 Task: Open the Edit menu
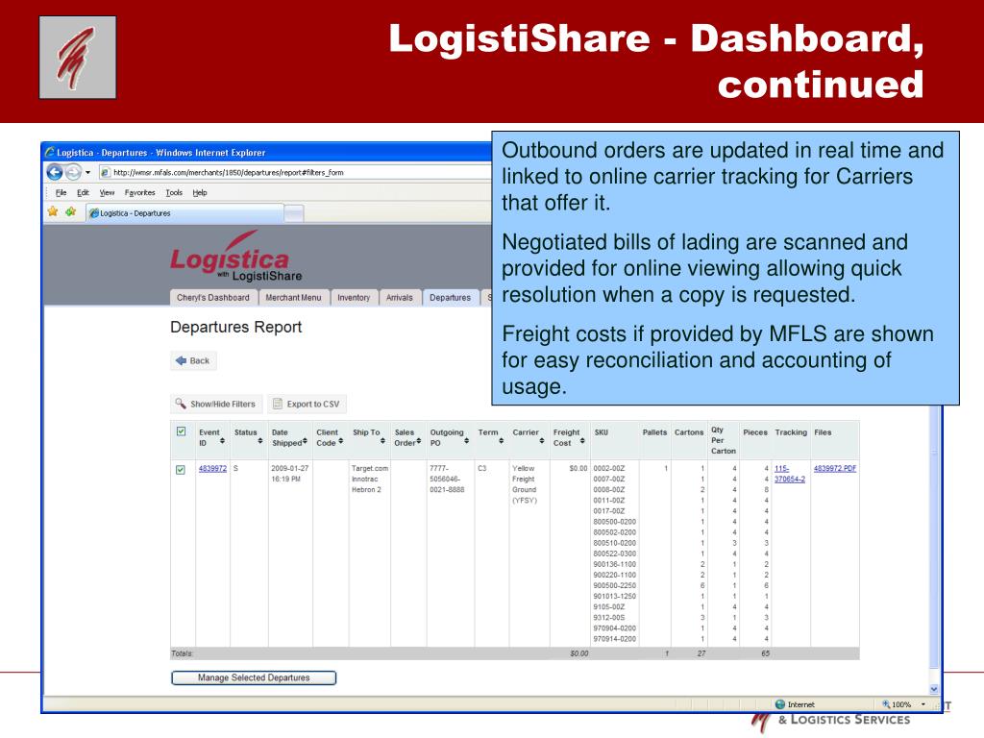pos(83,192)
